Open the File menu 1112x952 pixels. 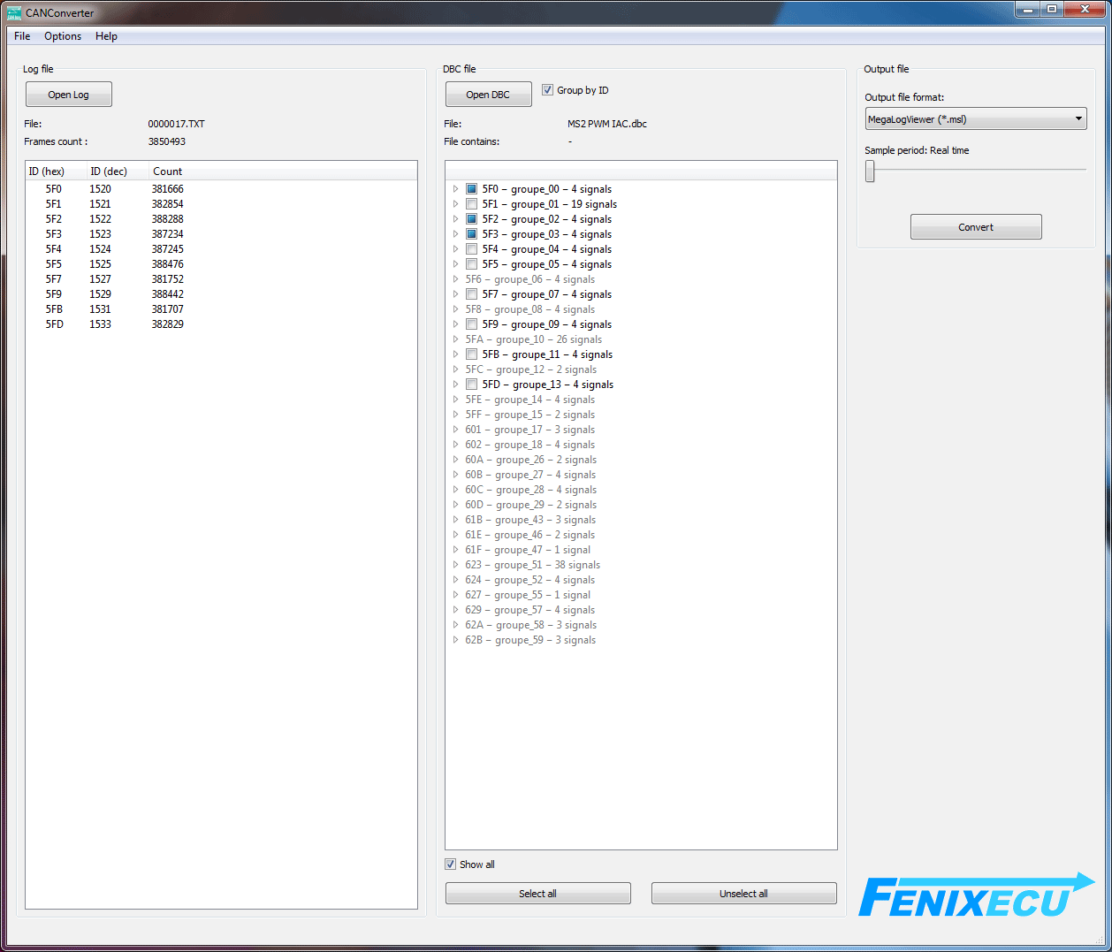(x=22, y=36)
